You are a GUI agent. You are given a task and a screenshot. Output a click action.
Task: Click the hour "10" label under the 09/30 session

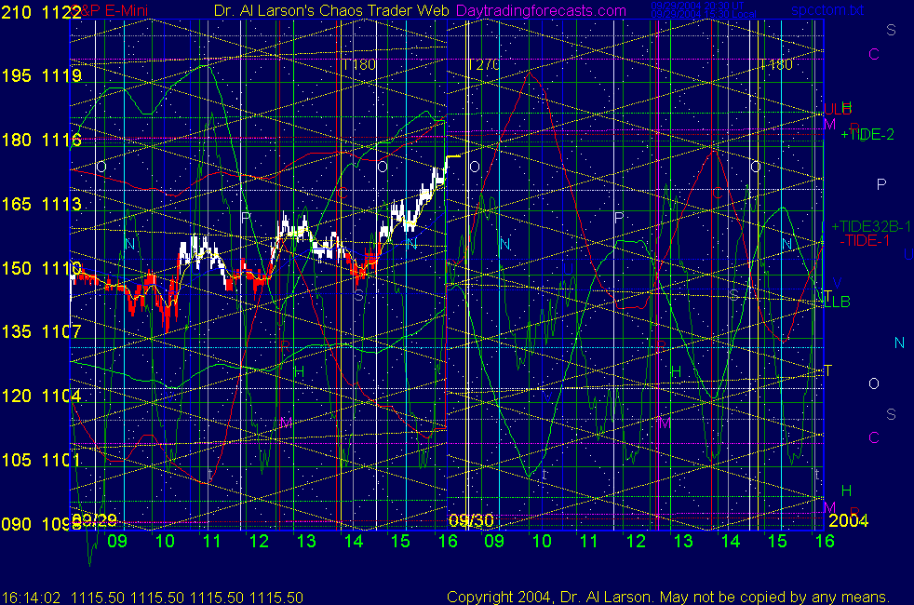542,541
